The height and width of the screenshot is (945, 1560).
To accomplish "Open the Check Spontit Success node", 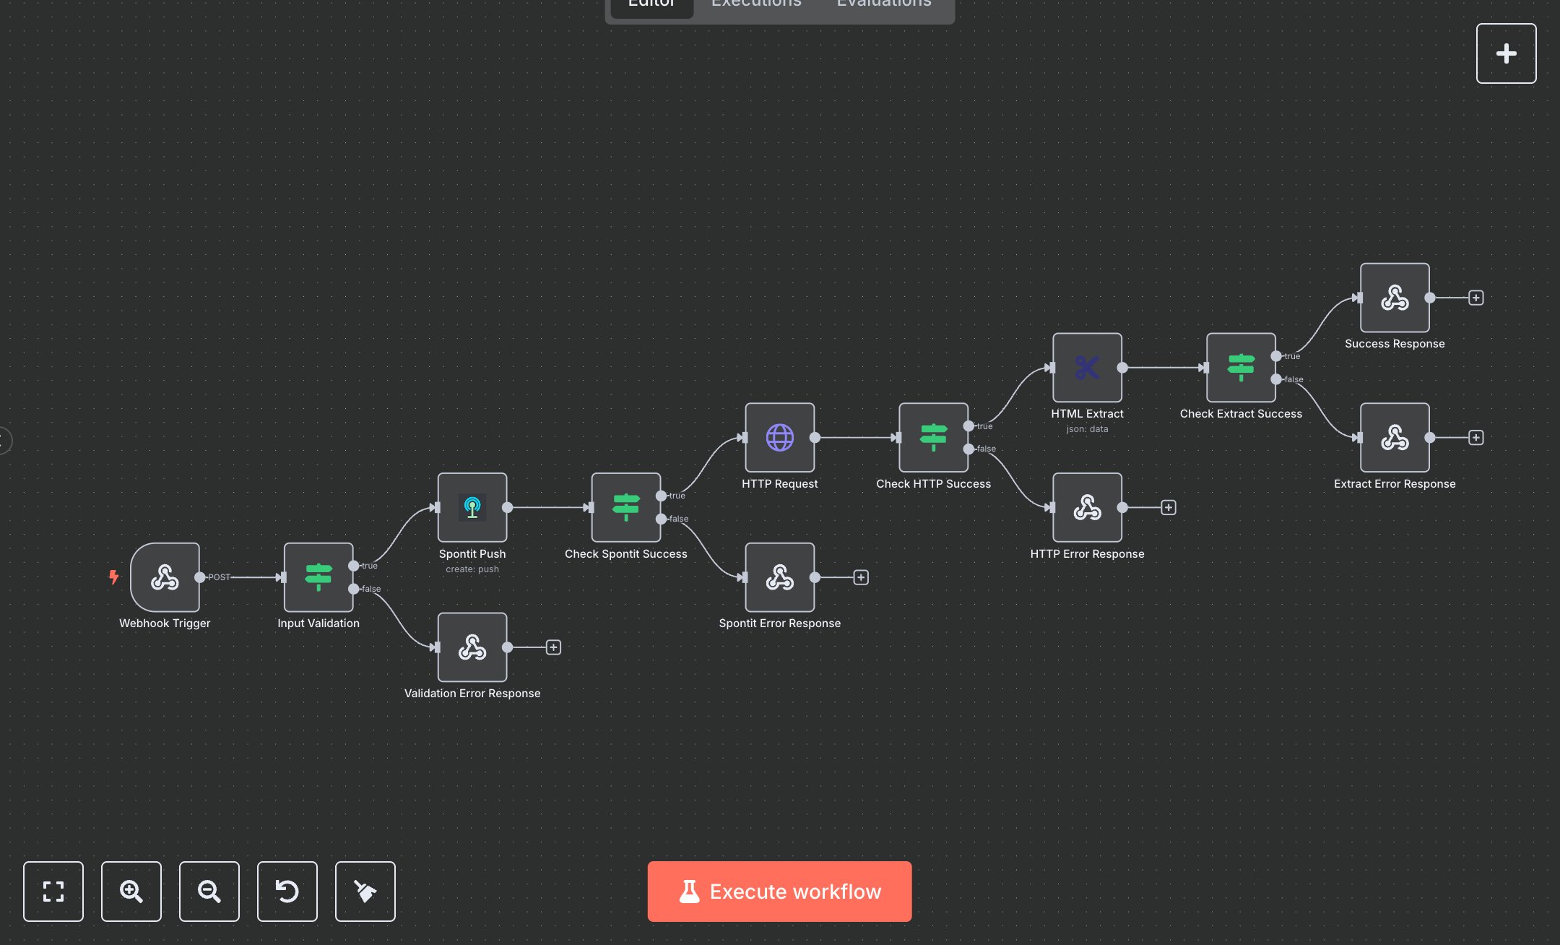I will coord(625,507).
